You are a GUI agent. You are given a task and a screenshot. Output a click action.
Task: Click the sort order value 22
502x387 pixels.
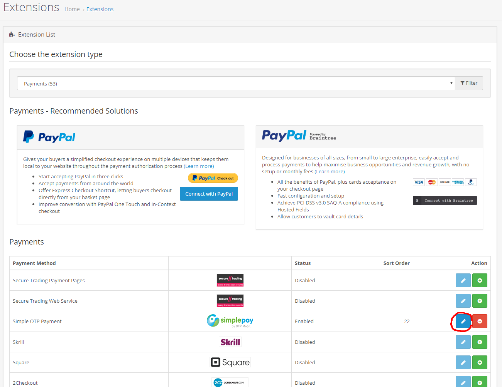[x=407, y=321]
